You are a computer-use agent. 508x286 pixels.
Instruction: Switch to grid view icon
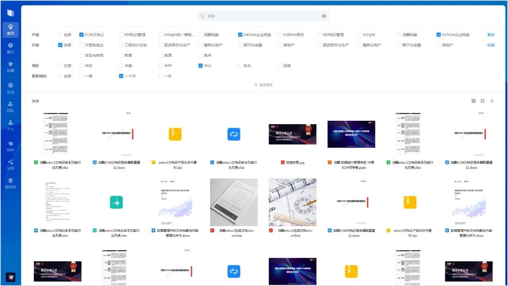[483, 101]
